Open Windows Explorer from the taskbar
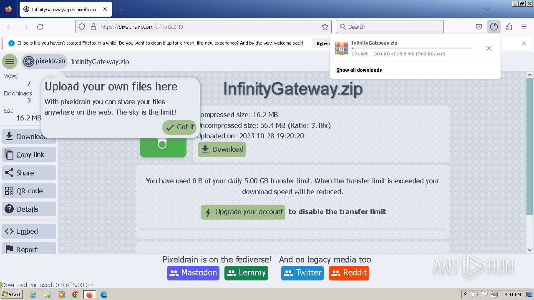The image size is (534, 300). 47,295
